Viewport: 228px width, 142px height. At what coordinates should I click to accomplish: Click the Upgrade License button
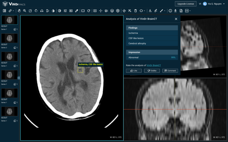pos(186,4)
